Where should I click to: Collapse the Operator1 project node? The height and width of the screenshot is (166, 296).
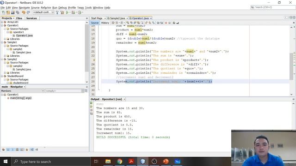tap(2, 25)
